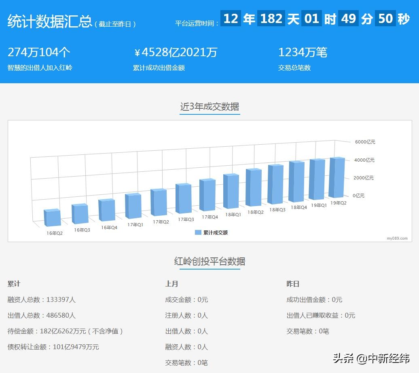Click the seconds counter showing 50 秒
This screenshot has width=419, height=373.
[386, 18]
